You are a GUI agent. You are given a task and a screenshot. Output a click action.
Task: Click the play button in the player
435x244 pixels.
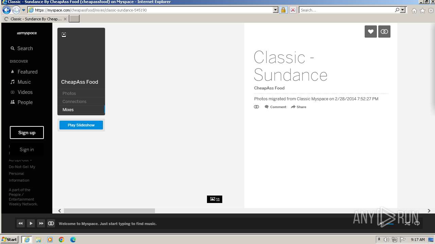[31, 223]
